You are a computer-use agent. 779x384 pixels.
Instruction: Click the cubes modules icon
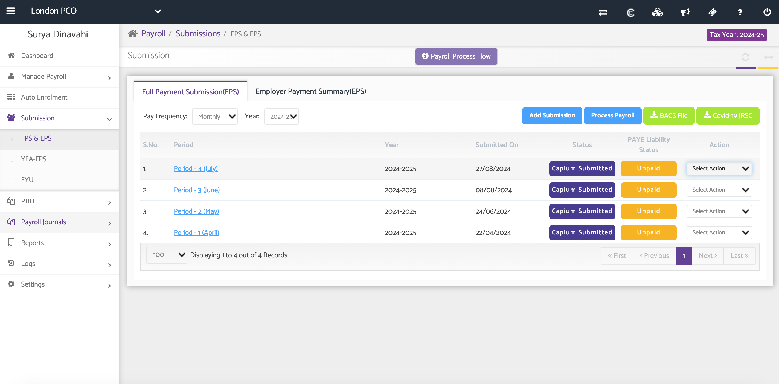point(658,12)
